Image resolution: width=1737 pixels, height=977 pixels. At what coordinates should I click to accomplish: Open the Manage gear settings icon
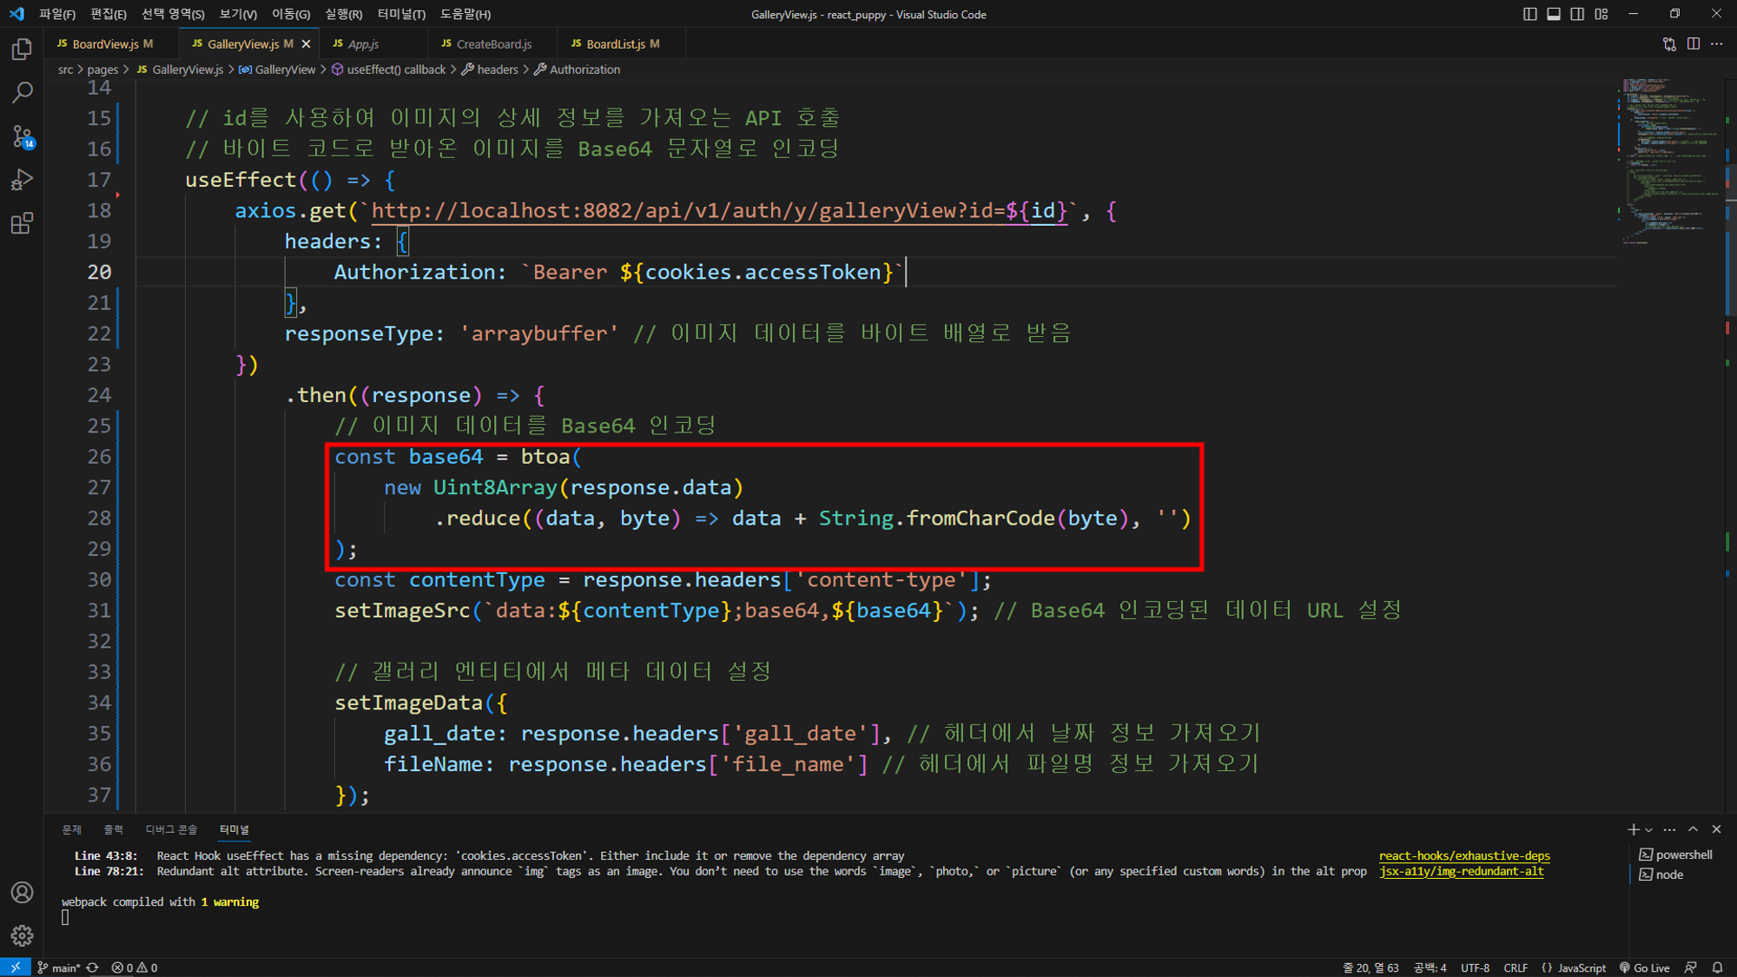[x=23, y=935]
